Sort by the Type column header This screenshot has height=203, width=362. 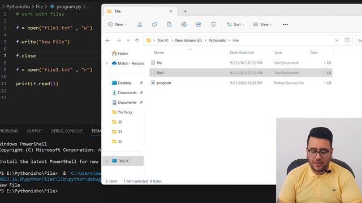[278, 52]
